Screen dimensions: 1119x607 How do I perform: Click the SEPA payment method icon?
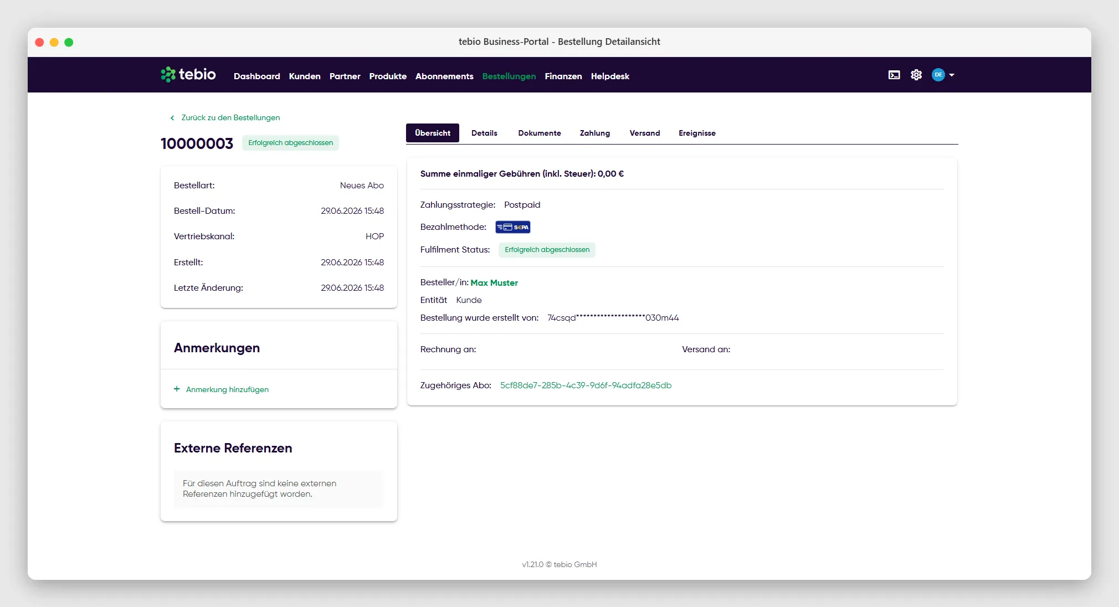click(513, 227)
